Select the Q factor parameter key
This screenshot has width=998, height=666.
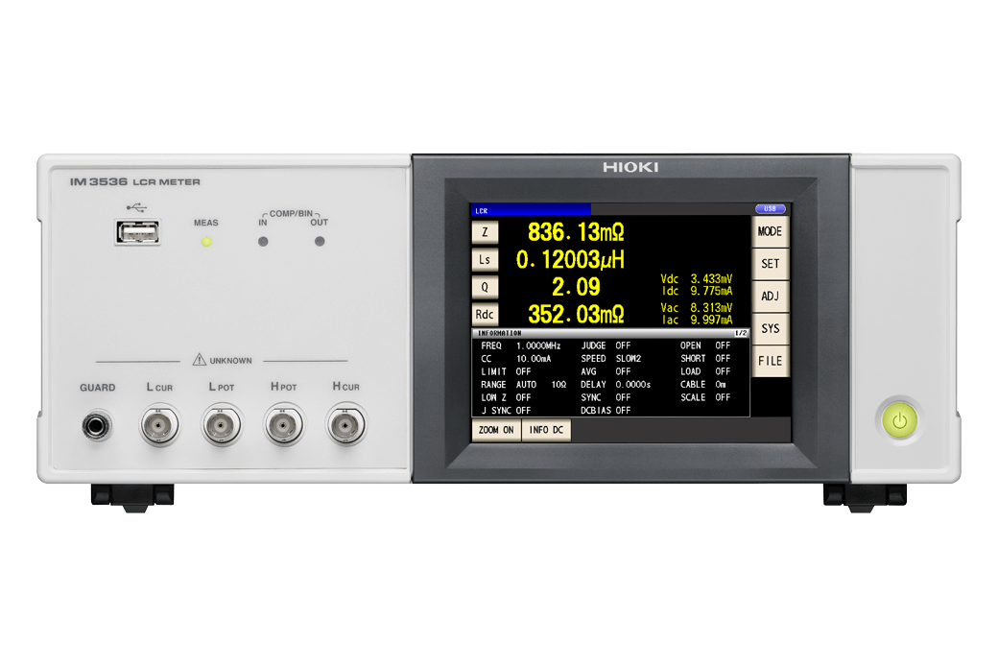click(x=486, y=286)
